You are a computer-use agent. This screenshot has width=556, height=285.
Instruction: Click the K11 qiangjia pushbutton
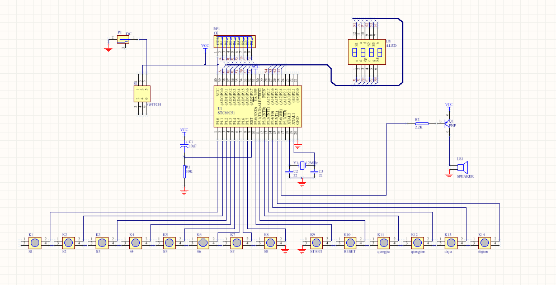click(384, 243)
